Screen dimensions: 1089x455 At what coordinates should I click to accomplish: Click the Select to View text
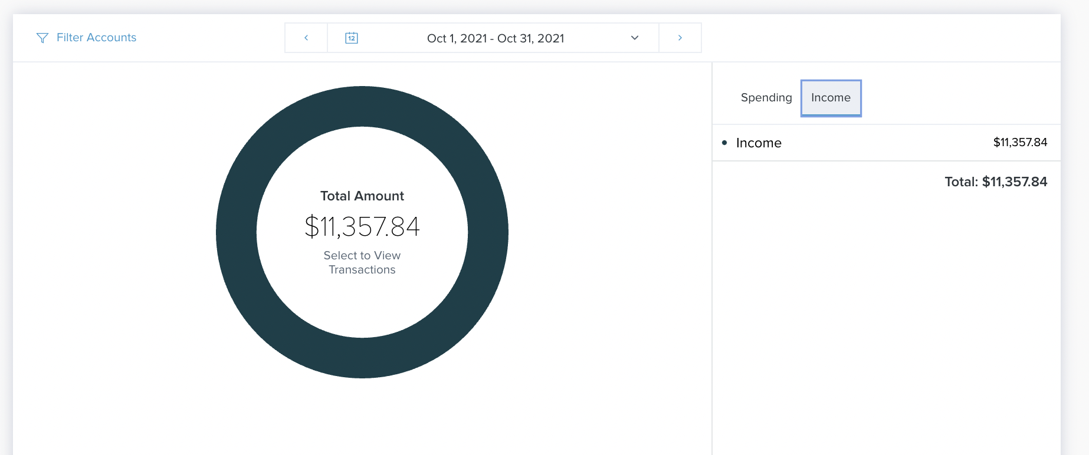click(x=362, y=255)
